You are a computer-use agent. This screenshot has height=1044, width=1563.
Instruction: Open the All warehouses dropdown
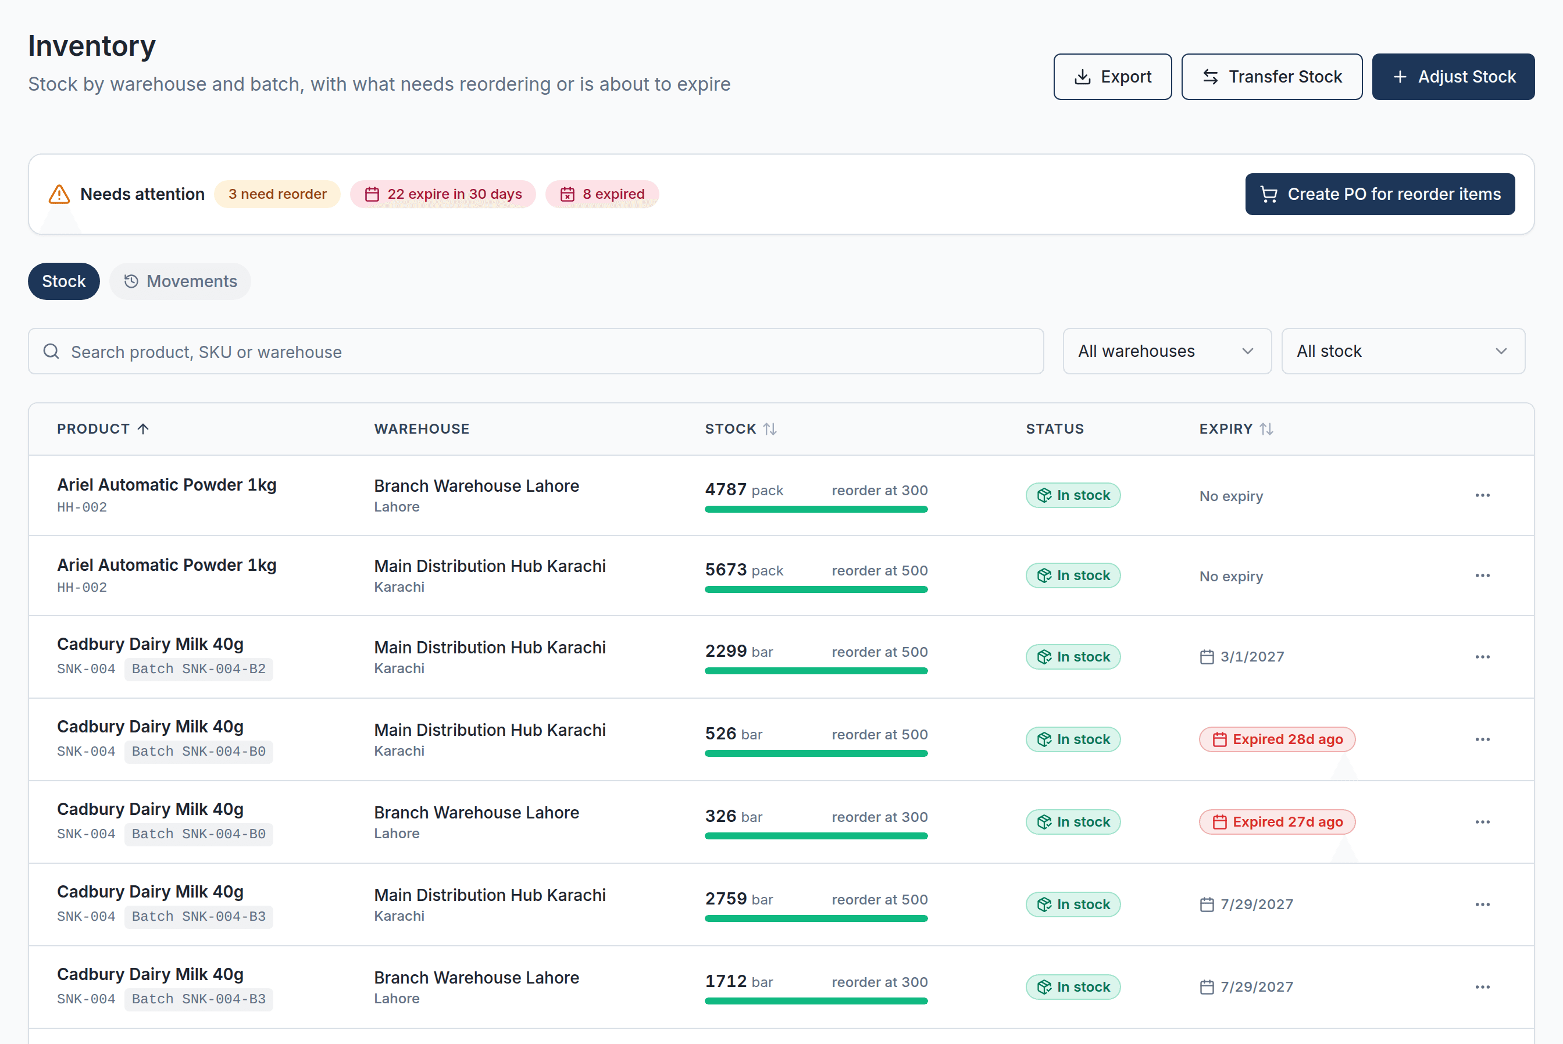1167,351
